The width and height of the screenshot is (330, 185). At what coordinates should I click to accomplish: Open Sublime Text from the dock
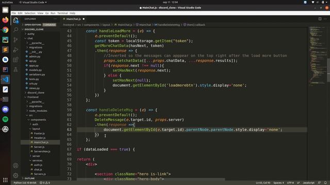(5, 50)
